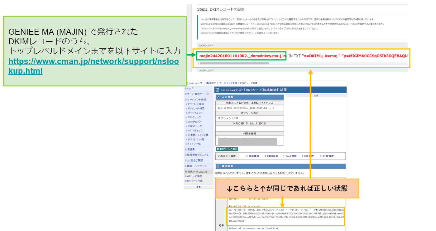Open 障害・メンテナンス sidebar item
Screen dimensions: 436x231
click(x=196, y=166)
